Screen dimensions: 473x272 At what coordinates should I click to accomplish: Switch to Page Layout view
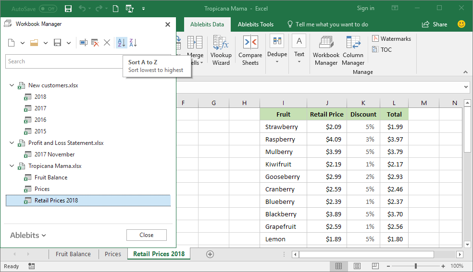[357, 266]
